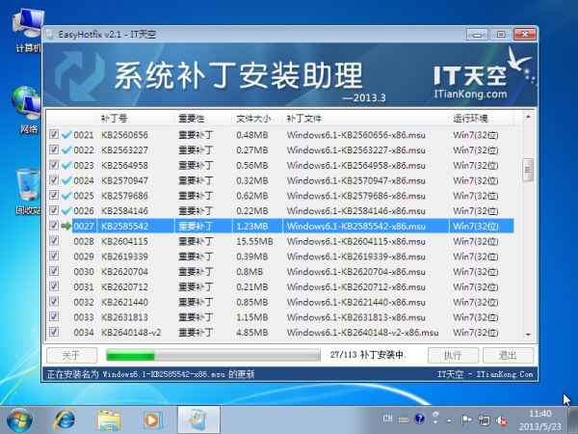Sort by 文件大小 column header
578x434 pixels.
pyautogui.click(x=257, y=119)
